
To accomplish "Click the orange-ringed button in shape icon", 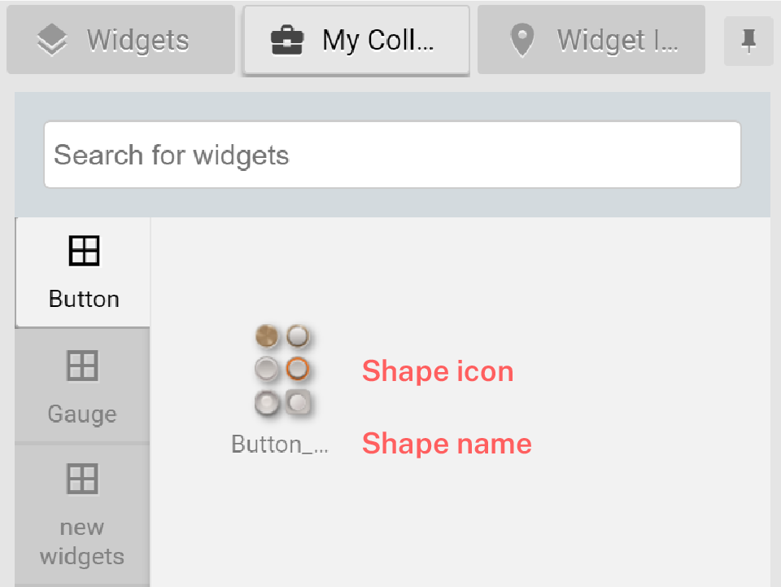I will tap(297, 369).
